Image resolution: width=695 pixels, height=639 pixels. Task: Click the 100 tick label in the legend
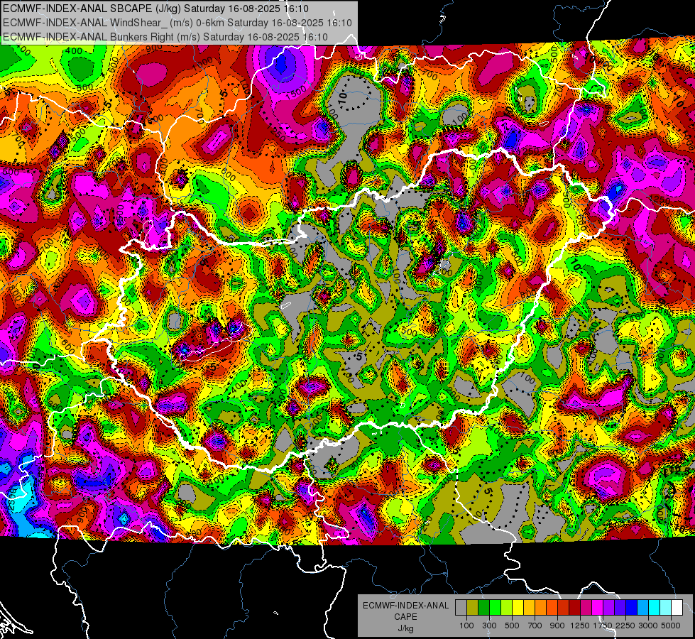tap(466, 626)
